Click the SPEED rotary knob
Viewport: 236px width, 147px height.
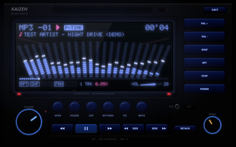point(212,125)
